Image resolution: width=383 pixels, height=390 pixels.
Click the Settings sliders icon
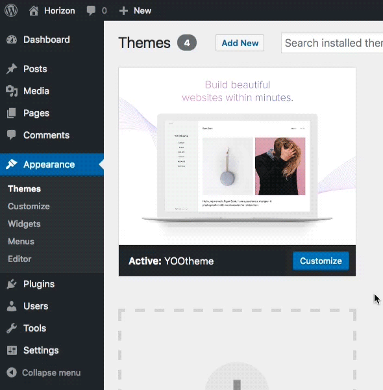(x=12, y=350)
